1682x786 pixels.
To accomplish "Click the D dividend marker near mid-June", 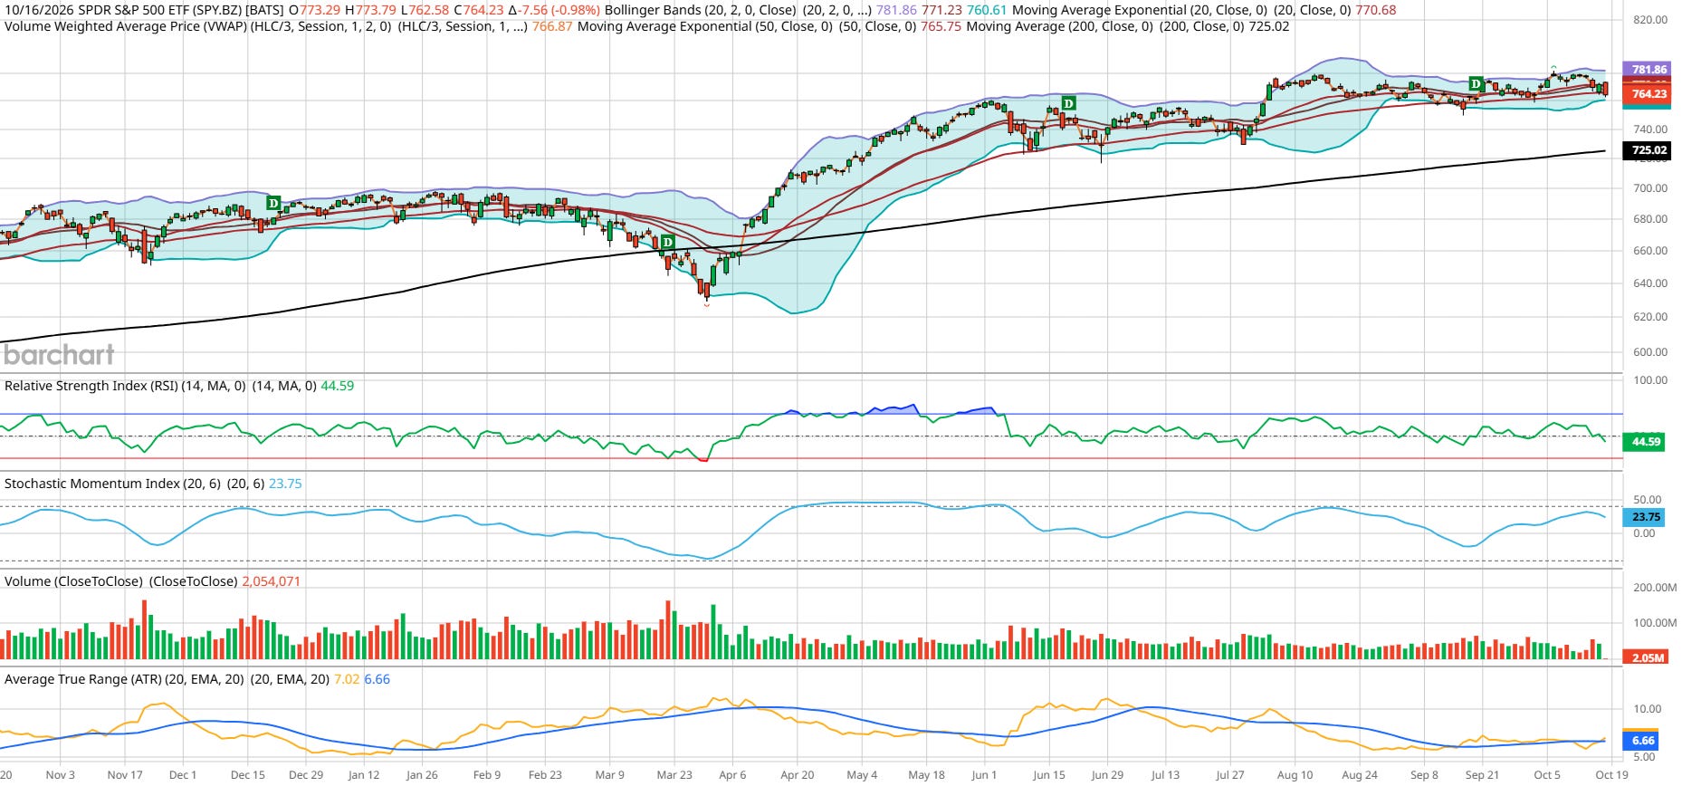I will 1068,103.
